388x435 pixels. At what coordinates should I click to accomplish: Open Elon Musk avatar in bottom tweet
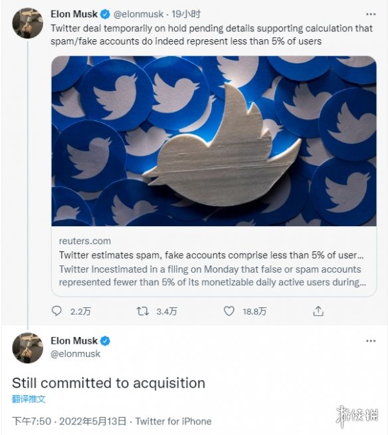tap(27, 348)
